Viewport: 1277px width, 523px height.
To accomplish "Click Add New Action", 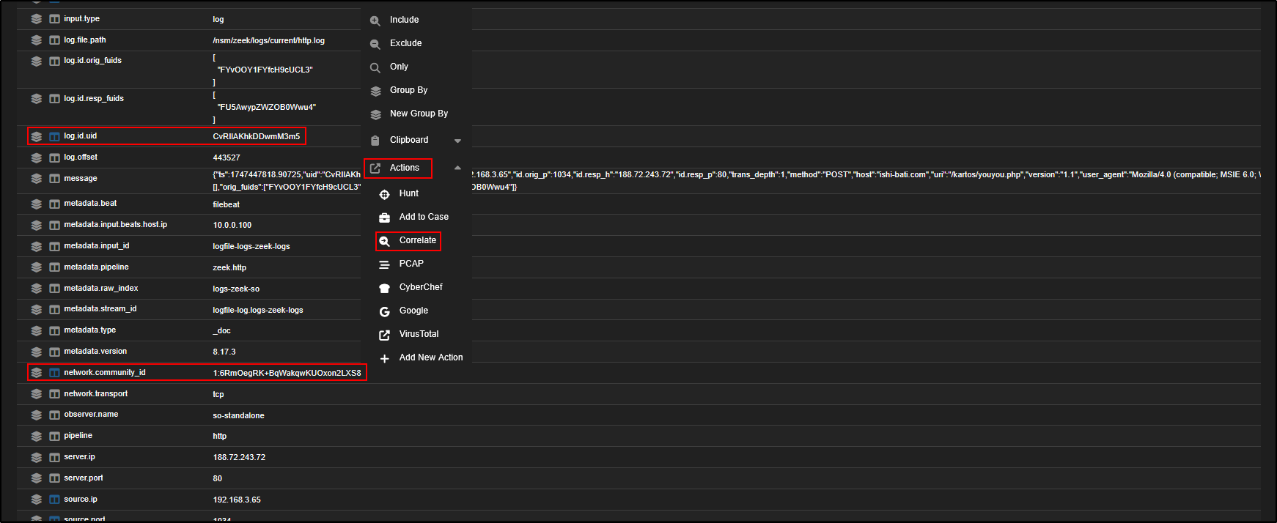I will click(430, 357).
